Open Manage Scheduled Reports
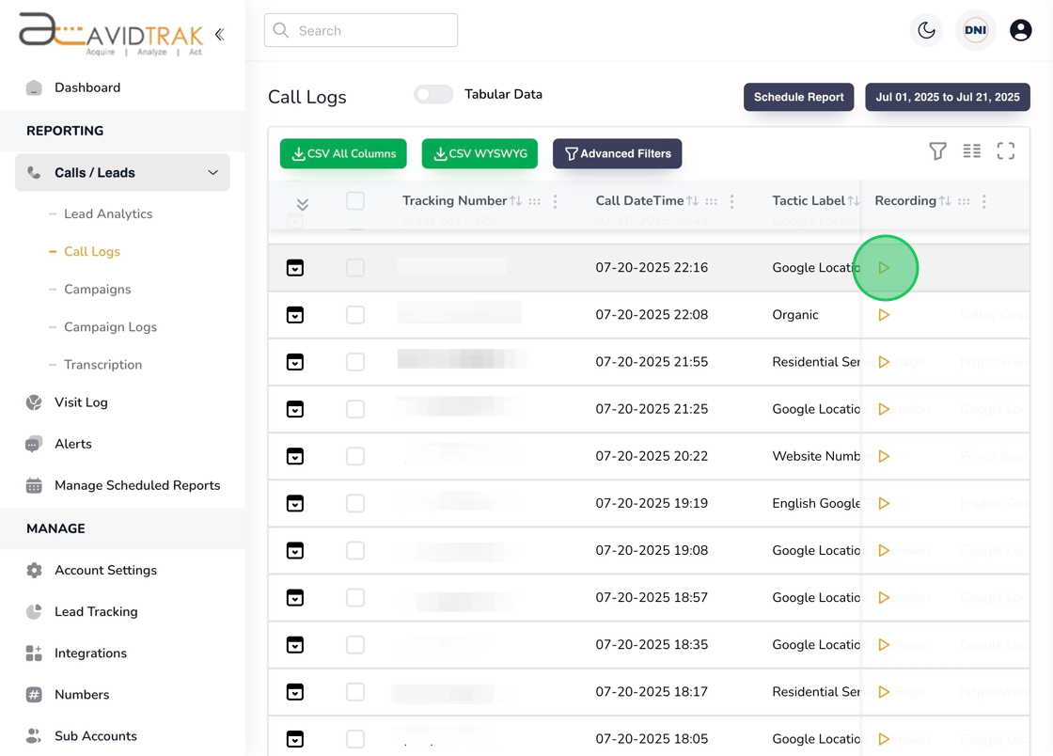Screen dimensions: 1053x756 tap(137, 485)
